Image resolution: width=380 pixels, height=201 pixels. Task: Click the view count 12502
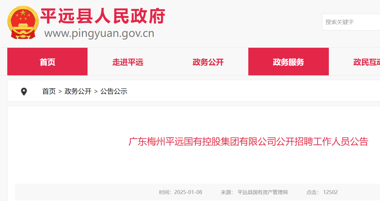click(331, 192)
